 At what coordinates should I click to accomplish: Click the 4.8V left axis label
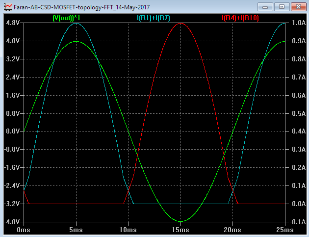point(13,23)
